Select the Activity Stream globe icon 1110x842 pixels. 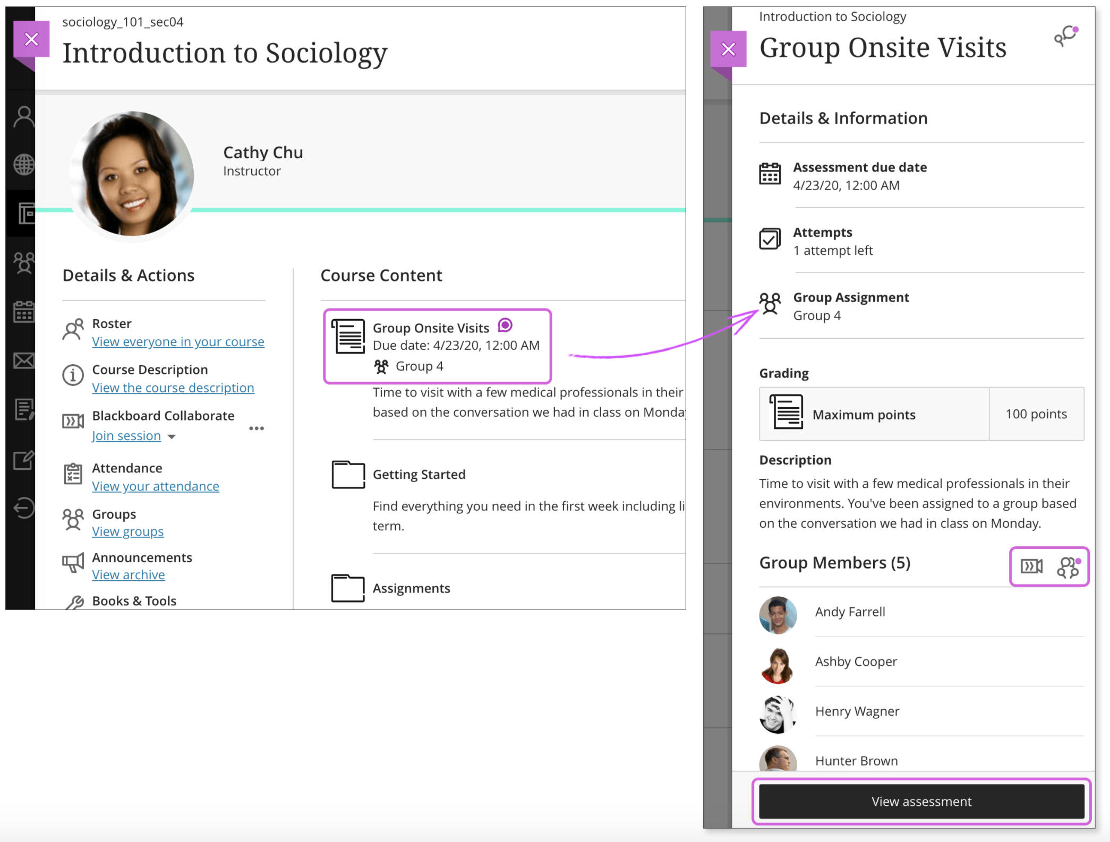coord(23,164)
